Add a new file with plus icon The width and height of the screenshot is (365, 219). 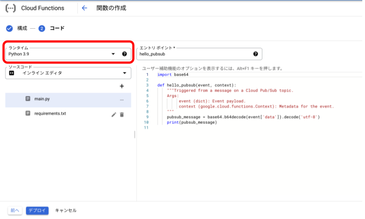click(122, 86)
